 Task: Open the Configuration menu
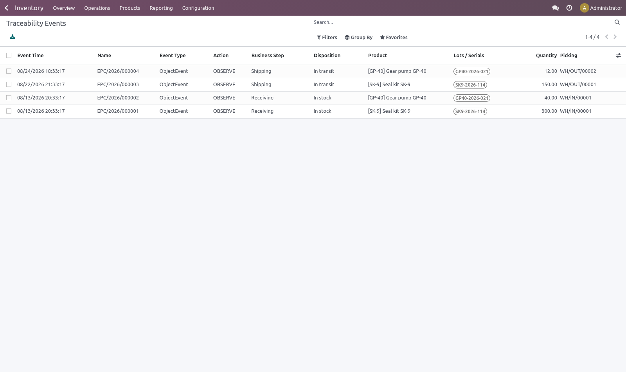click(x=198, y=8)
